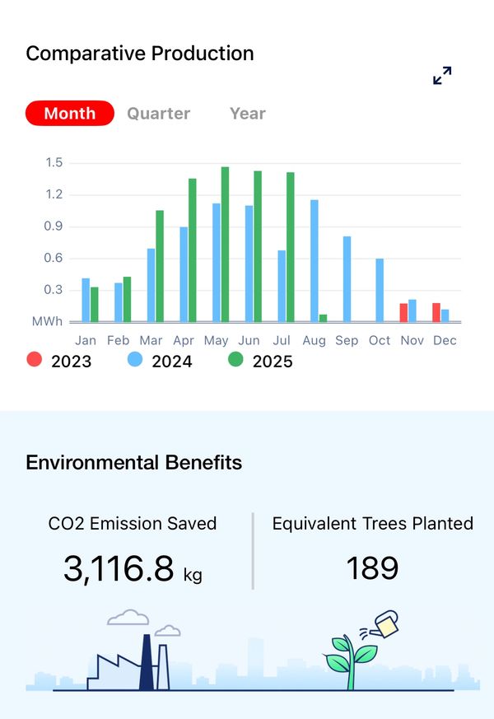Toggle the 2025 series legend
Viewport: 494px width, 719px height.
tap(261, 361)
